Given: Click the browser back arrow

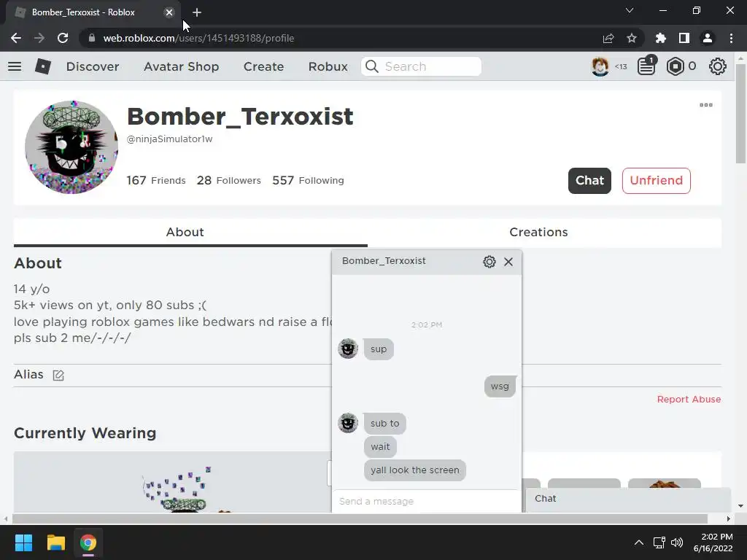Looking at the screenshot, I should point(16,38).
